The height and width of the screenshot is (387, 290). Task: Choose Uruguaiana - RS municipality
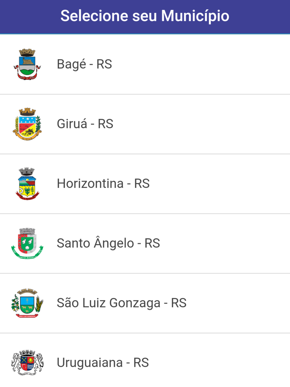(103, 363)
